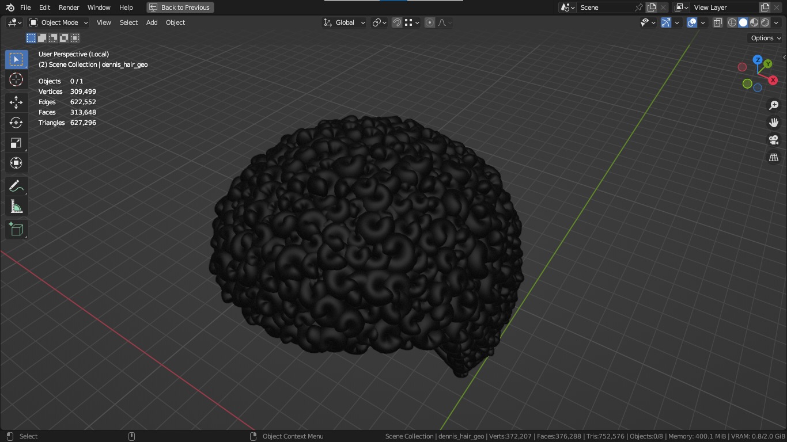Expand overlays options dropdown arrow

click(x=703, y=22)
